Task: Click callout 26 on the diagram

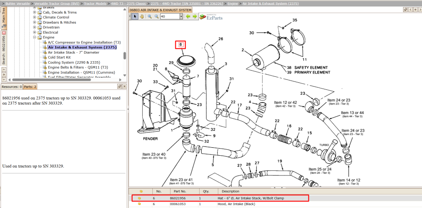Action: click(221, 39)
